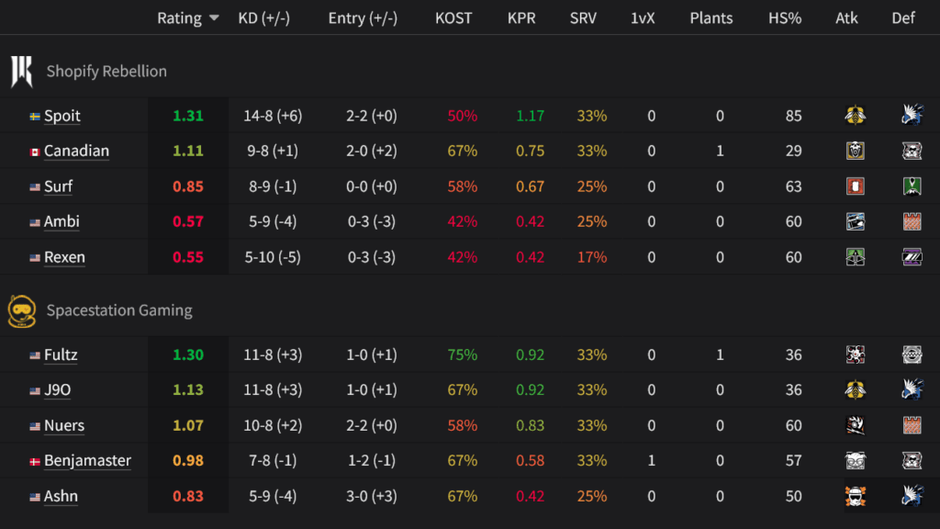Click Rexen's purple defense operator icon
Image resolution: width=940 pixels, height=529 pixels.
pos(912,256)
